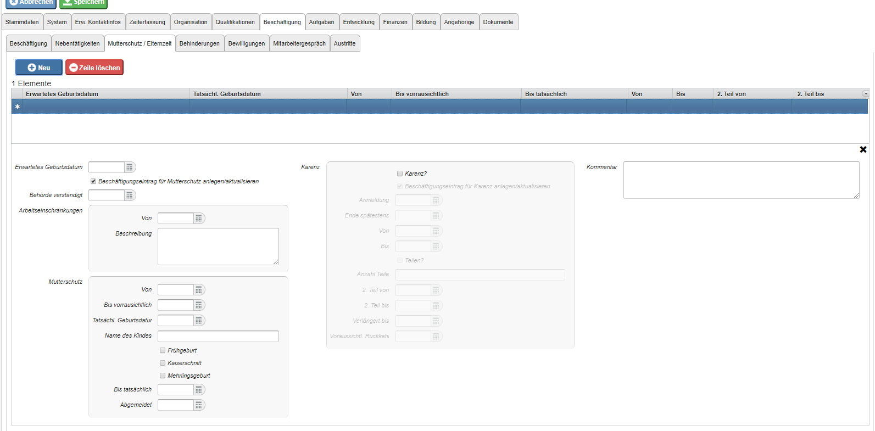Click the Neu button
Image resolution: width=875 pixels, height=431 pixels.
coord(39,68)
